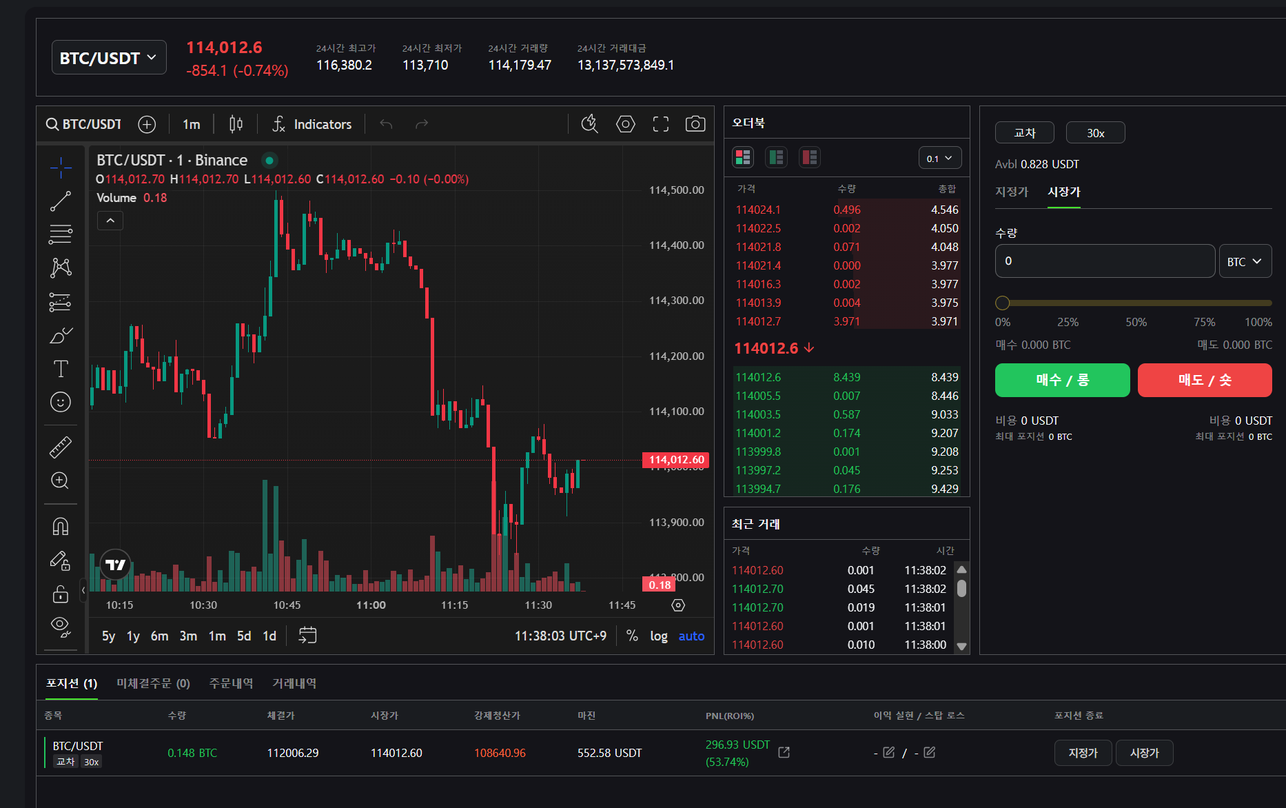Expand the 0.1 order book grouping dropdown

[x=939, y=158]
